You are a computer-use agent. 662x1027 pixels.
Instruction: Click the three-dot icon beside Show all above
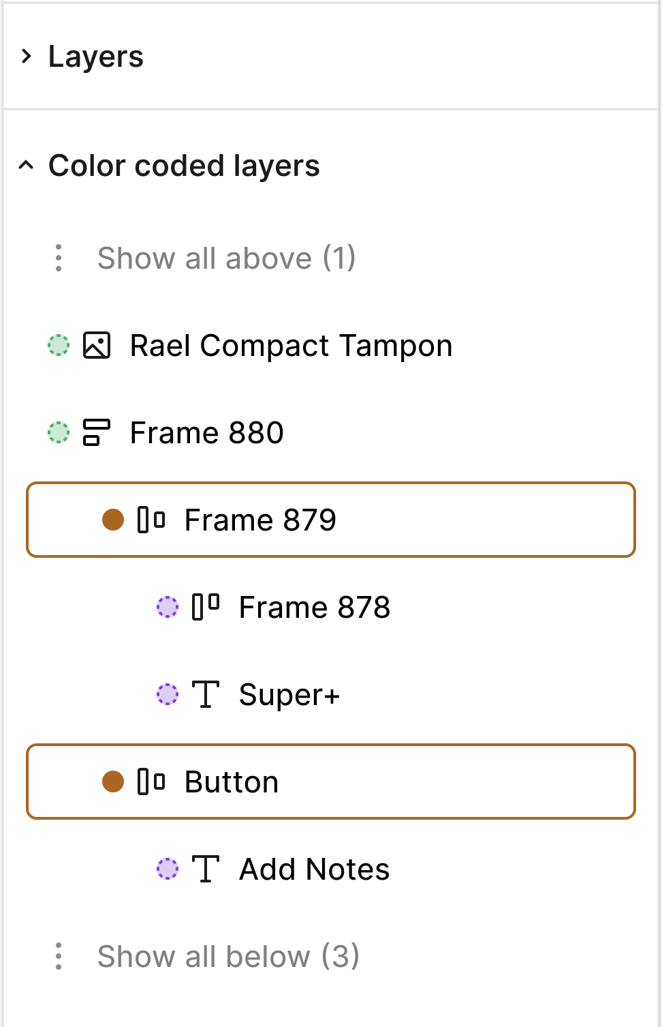point(59,258)
